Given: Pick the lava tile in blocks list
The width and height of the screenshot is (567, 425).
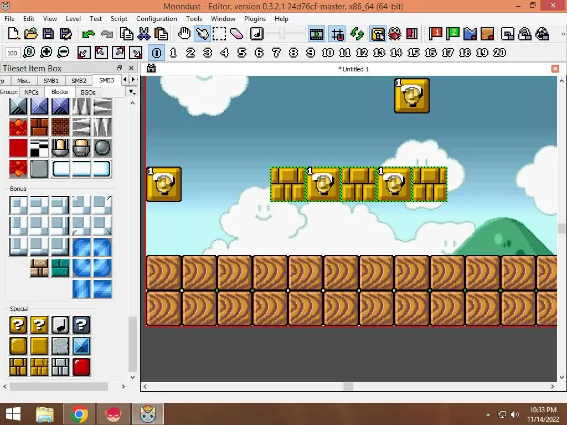Looking at the screenshot, I should click(x=18, y=127).
